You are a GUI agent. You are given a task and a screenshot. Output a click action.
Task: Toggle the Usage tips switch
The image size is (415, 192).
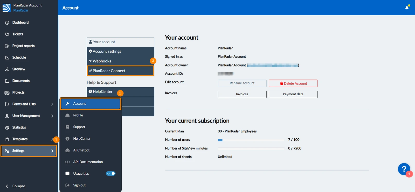click(111, 174)
